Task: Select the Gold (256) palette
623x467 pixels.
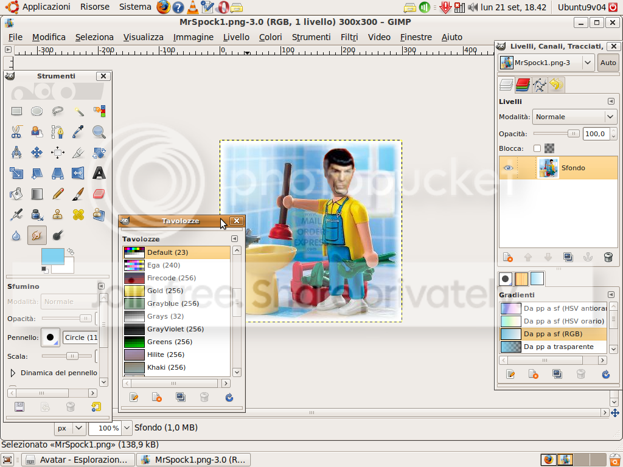Action: 176,291
